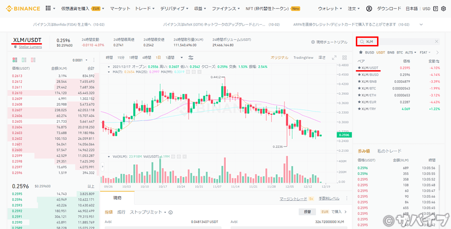Open multi-chart grid layout icon
This screenshot has width=451, height=229.
tap(345, 58)
